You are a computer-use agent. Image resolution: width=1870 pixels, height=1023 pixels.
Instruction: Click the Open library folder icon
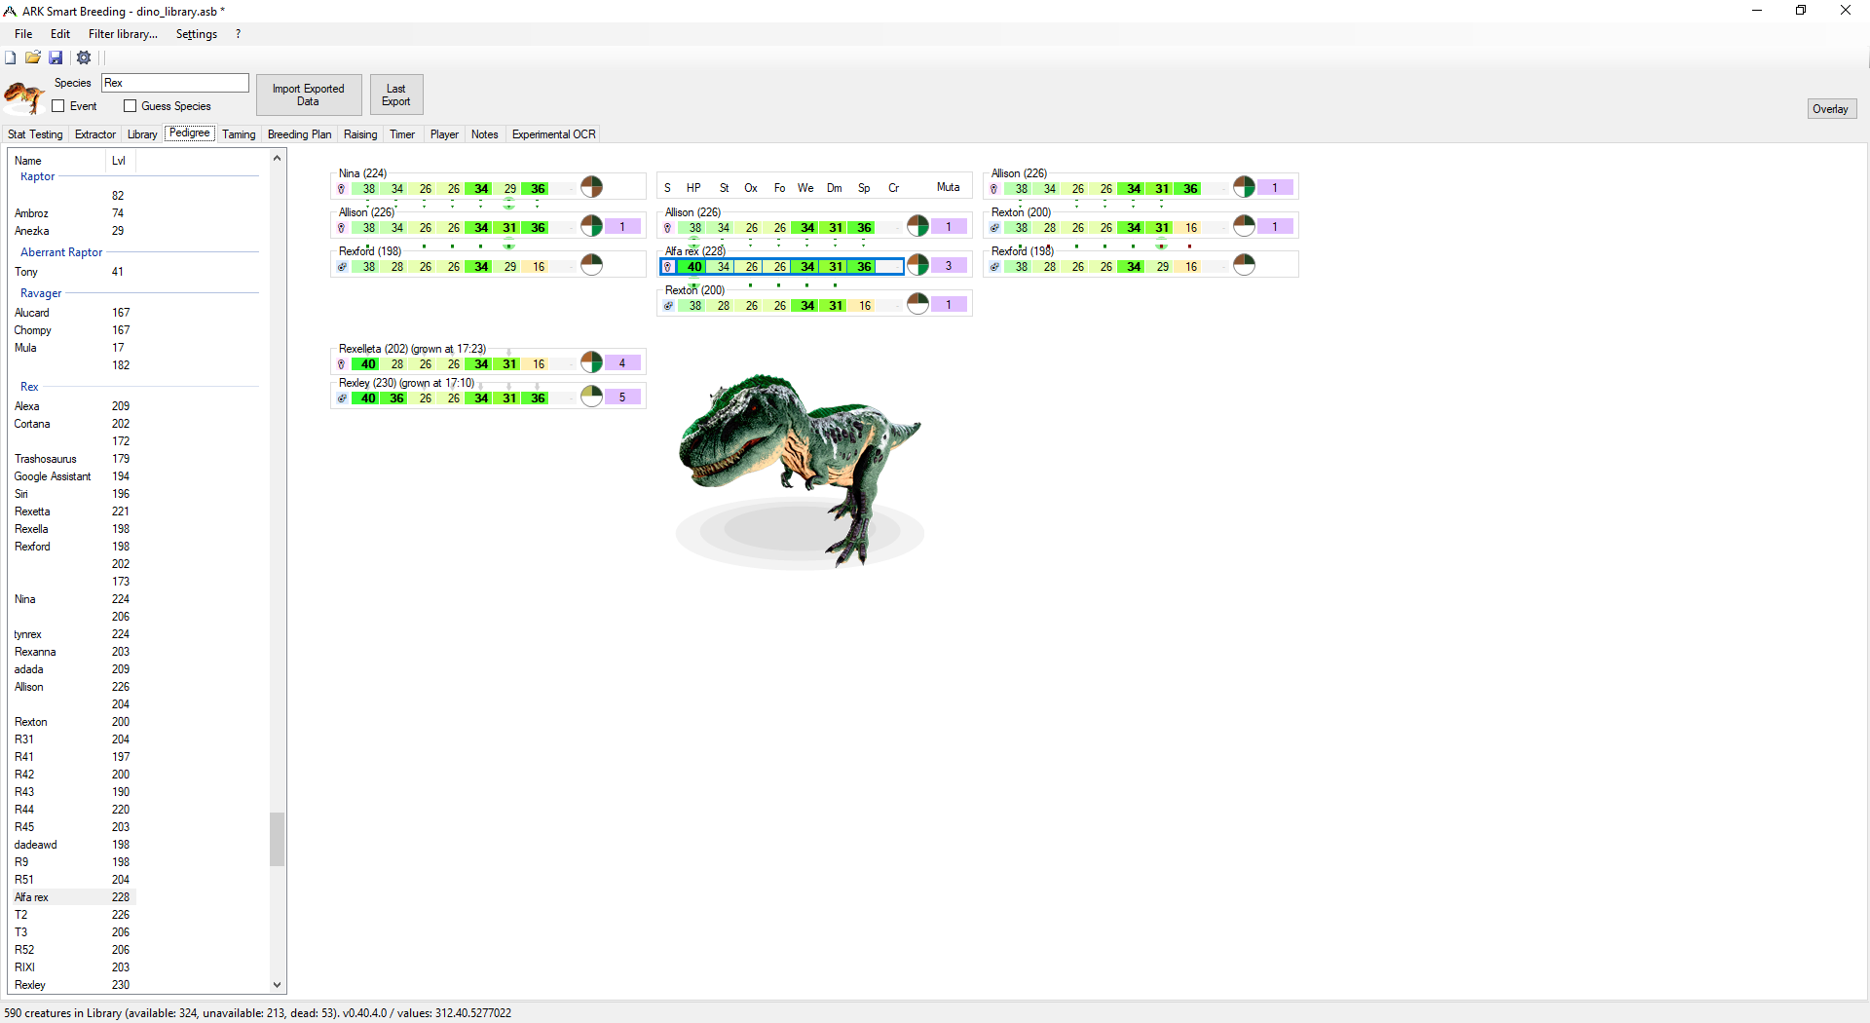coord(33,57)
